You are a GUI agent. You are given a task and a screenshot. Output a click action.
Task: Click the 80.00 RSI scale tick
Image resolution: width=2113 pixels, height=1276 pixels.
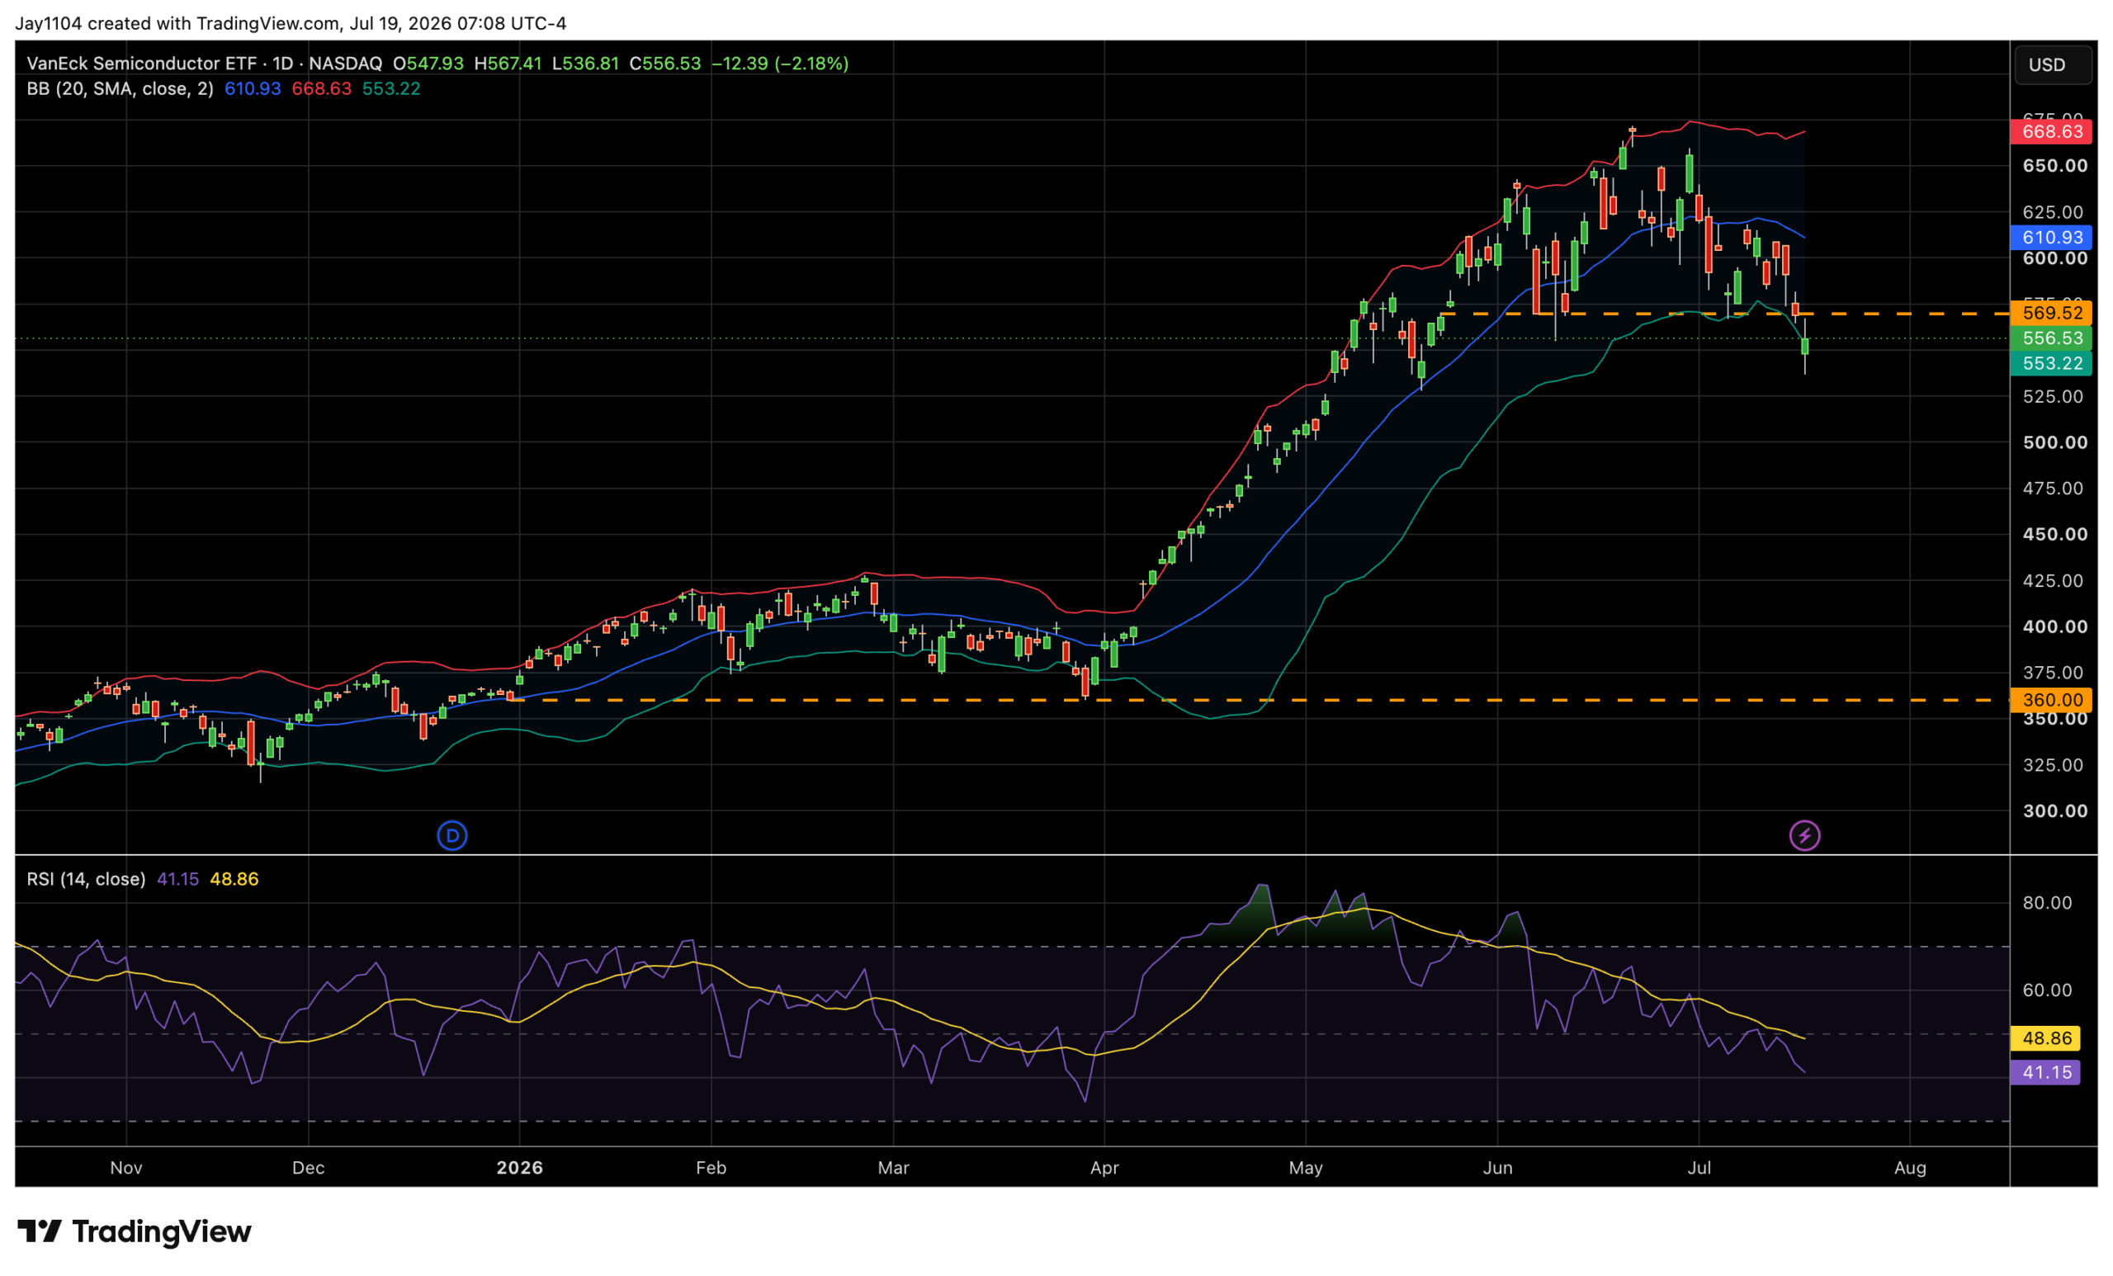coord(2047,903)
